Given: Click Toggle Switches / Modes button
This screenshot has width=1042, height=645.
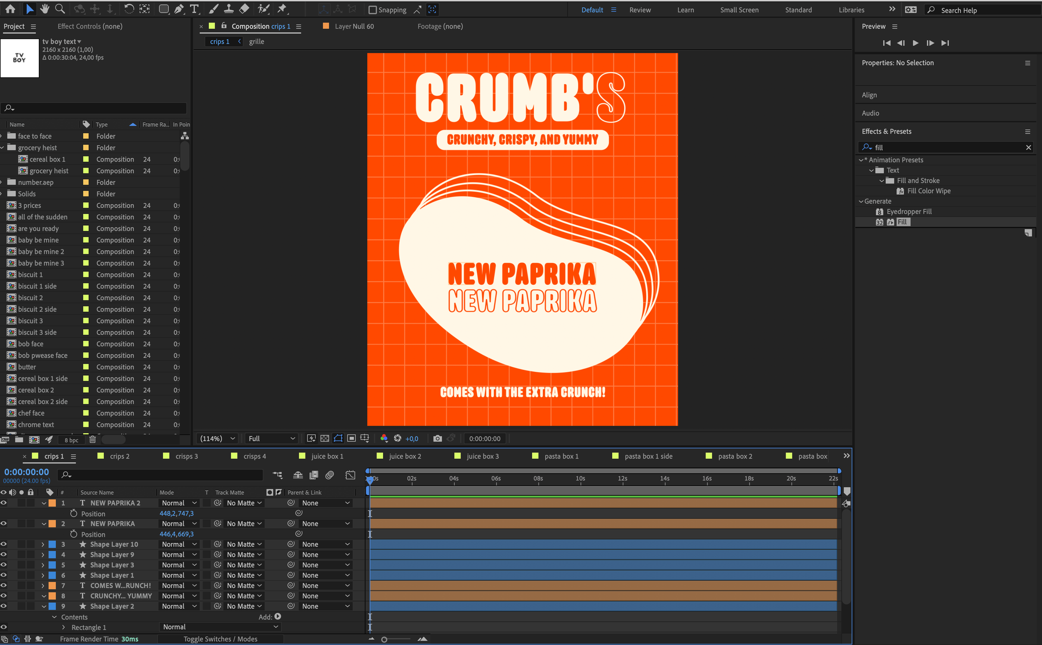Looking at the screenshot, I should point(220,639).
